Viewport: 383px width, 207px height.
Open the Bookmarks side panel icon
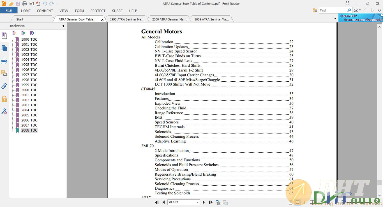tap(4, 36)
